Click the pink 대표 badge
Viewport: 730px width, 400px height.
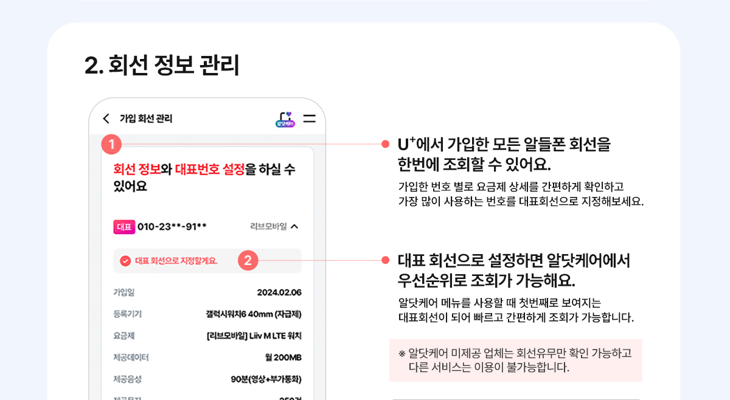(124, 227)
